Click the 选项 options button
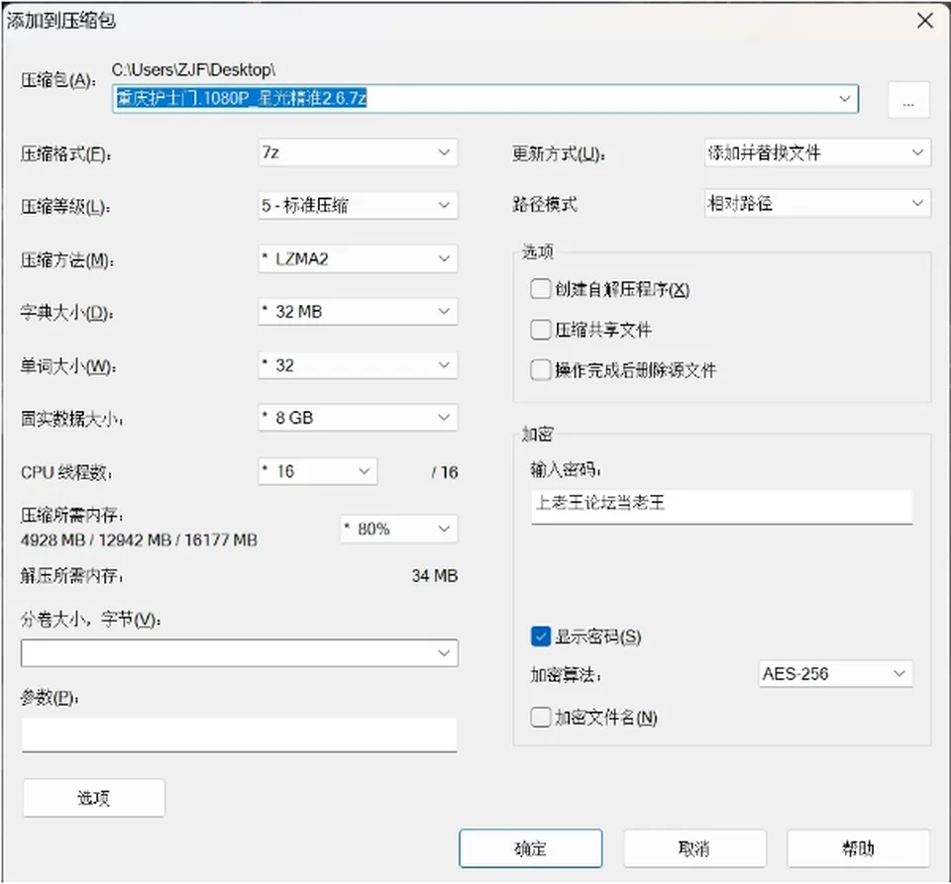 point(94,798)
